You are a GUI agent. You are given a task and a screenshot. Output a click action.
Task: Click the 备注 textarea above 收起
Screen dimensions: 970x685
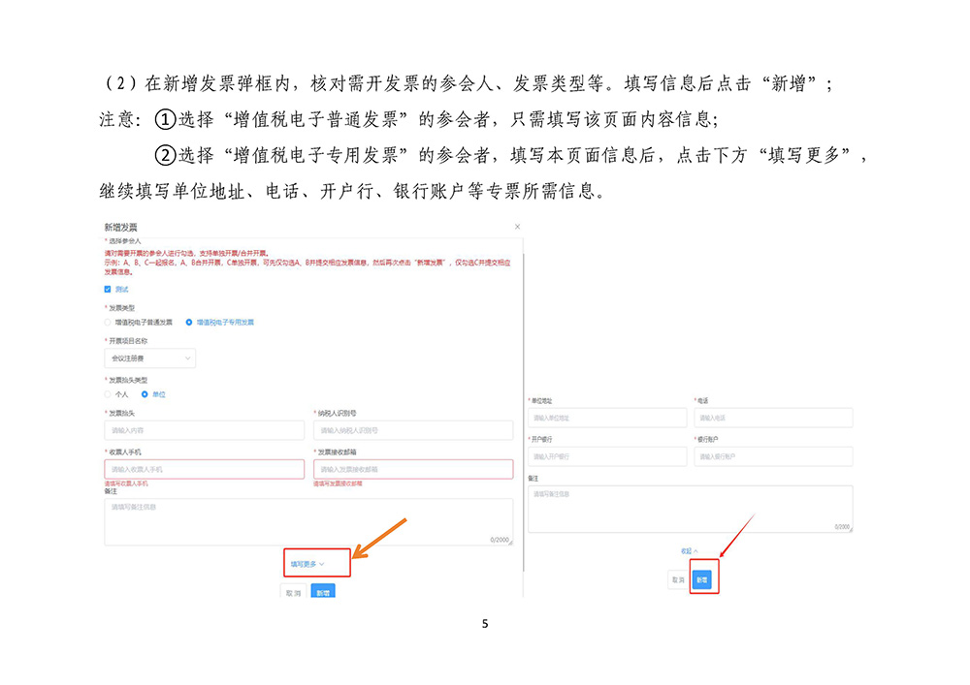[691, 509]
